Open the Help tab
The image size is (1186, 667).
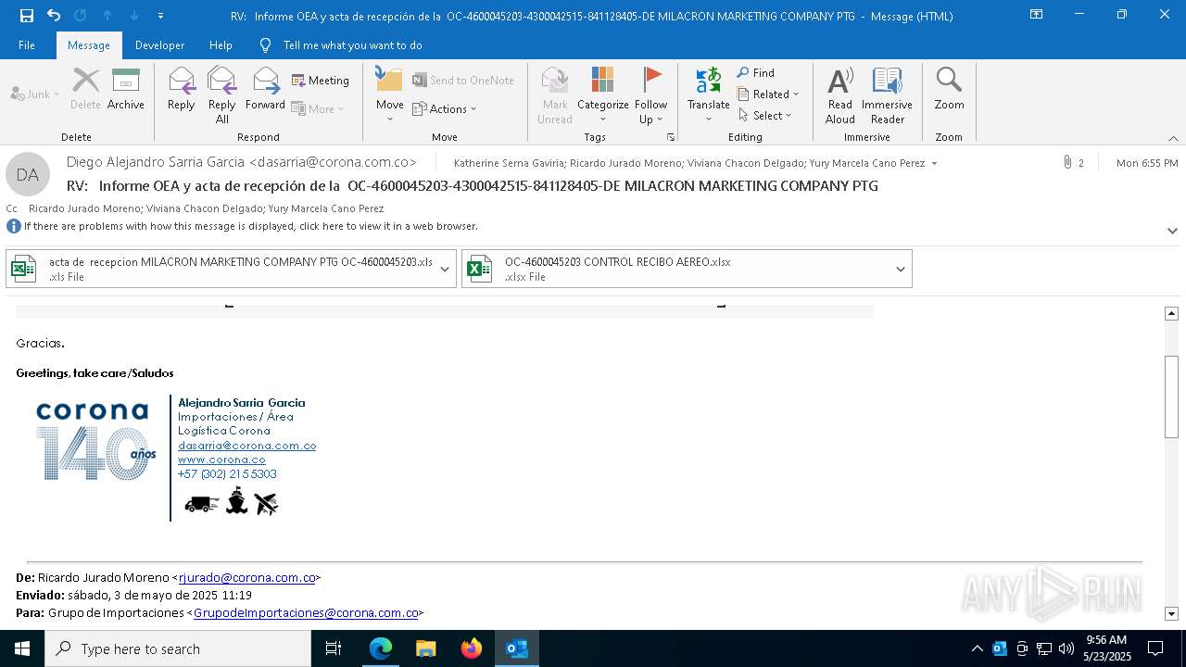(221, 45)
